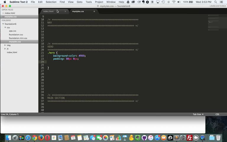The width and height of the screenshot is (227, 142).
Task: Launch Firefox from the dock
Action: pyautogui.click(x=41, y=138)
